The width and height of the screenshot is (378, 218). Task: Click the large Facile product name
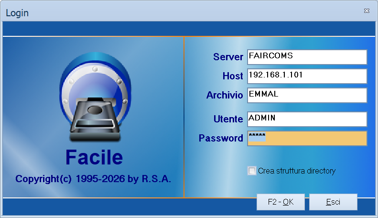(94, 157)
